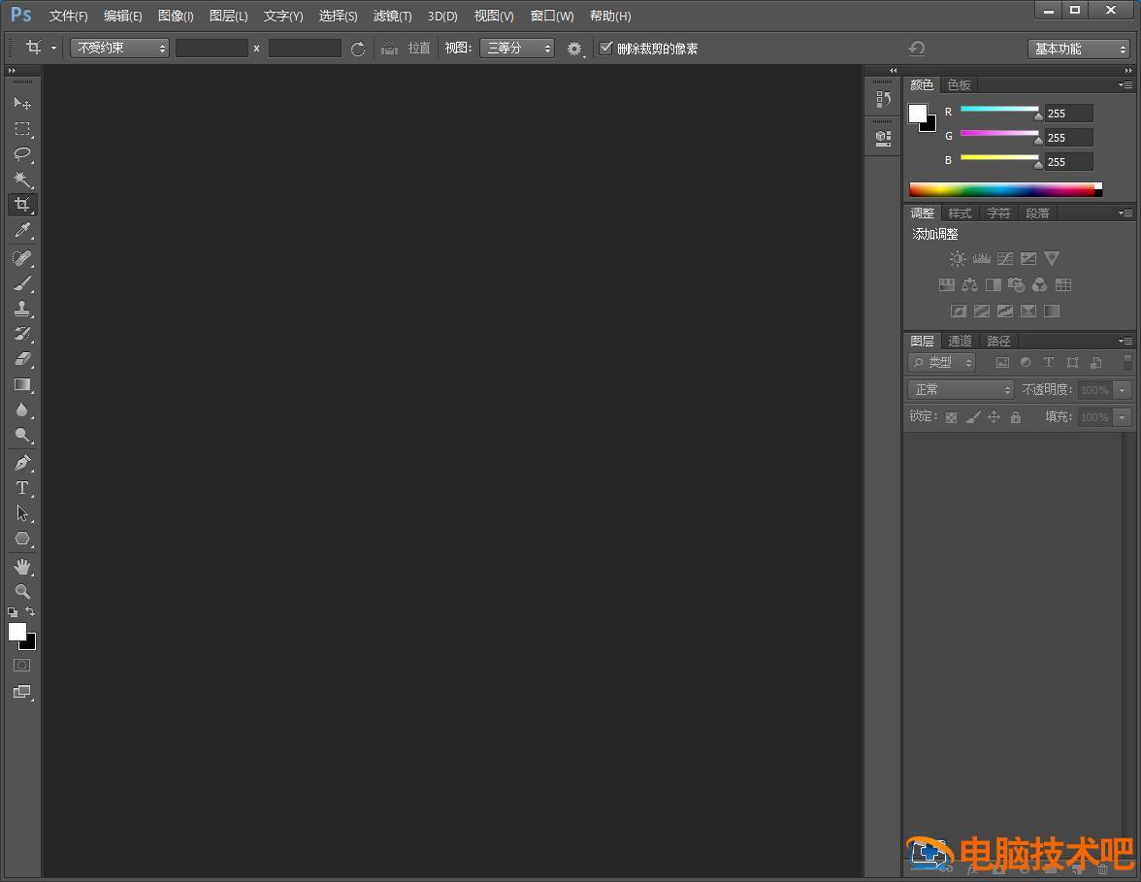
Task: Add Color Balance adjustment
Action: tap(969, 284)
